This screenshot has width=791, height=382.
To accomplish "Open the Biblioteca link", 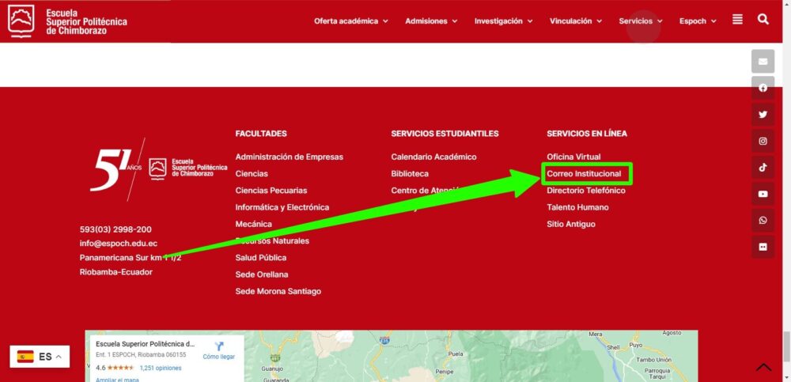I will pos(410,173).
